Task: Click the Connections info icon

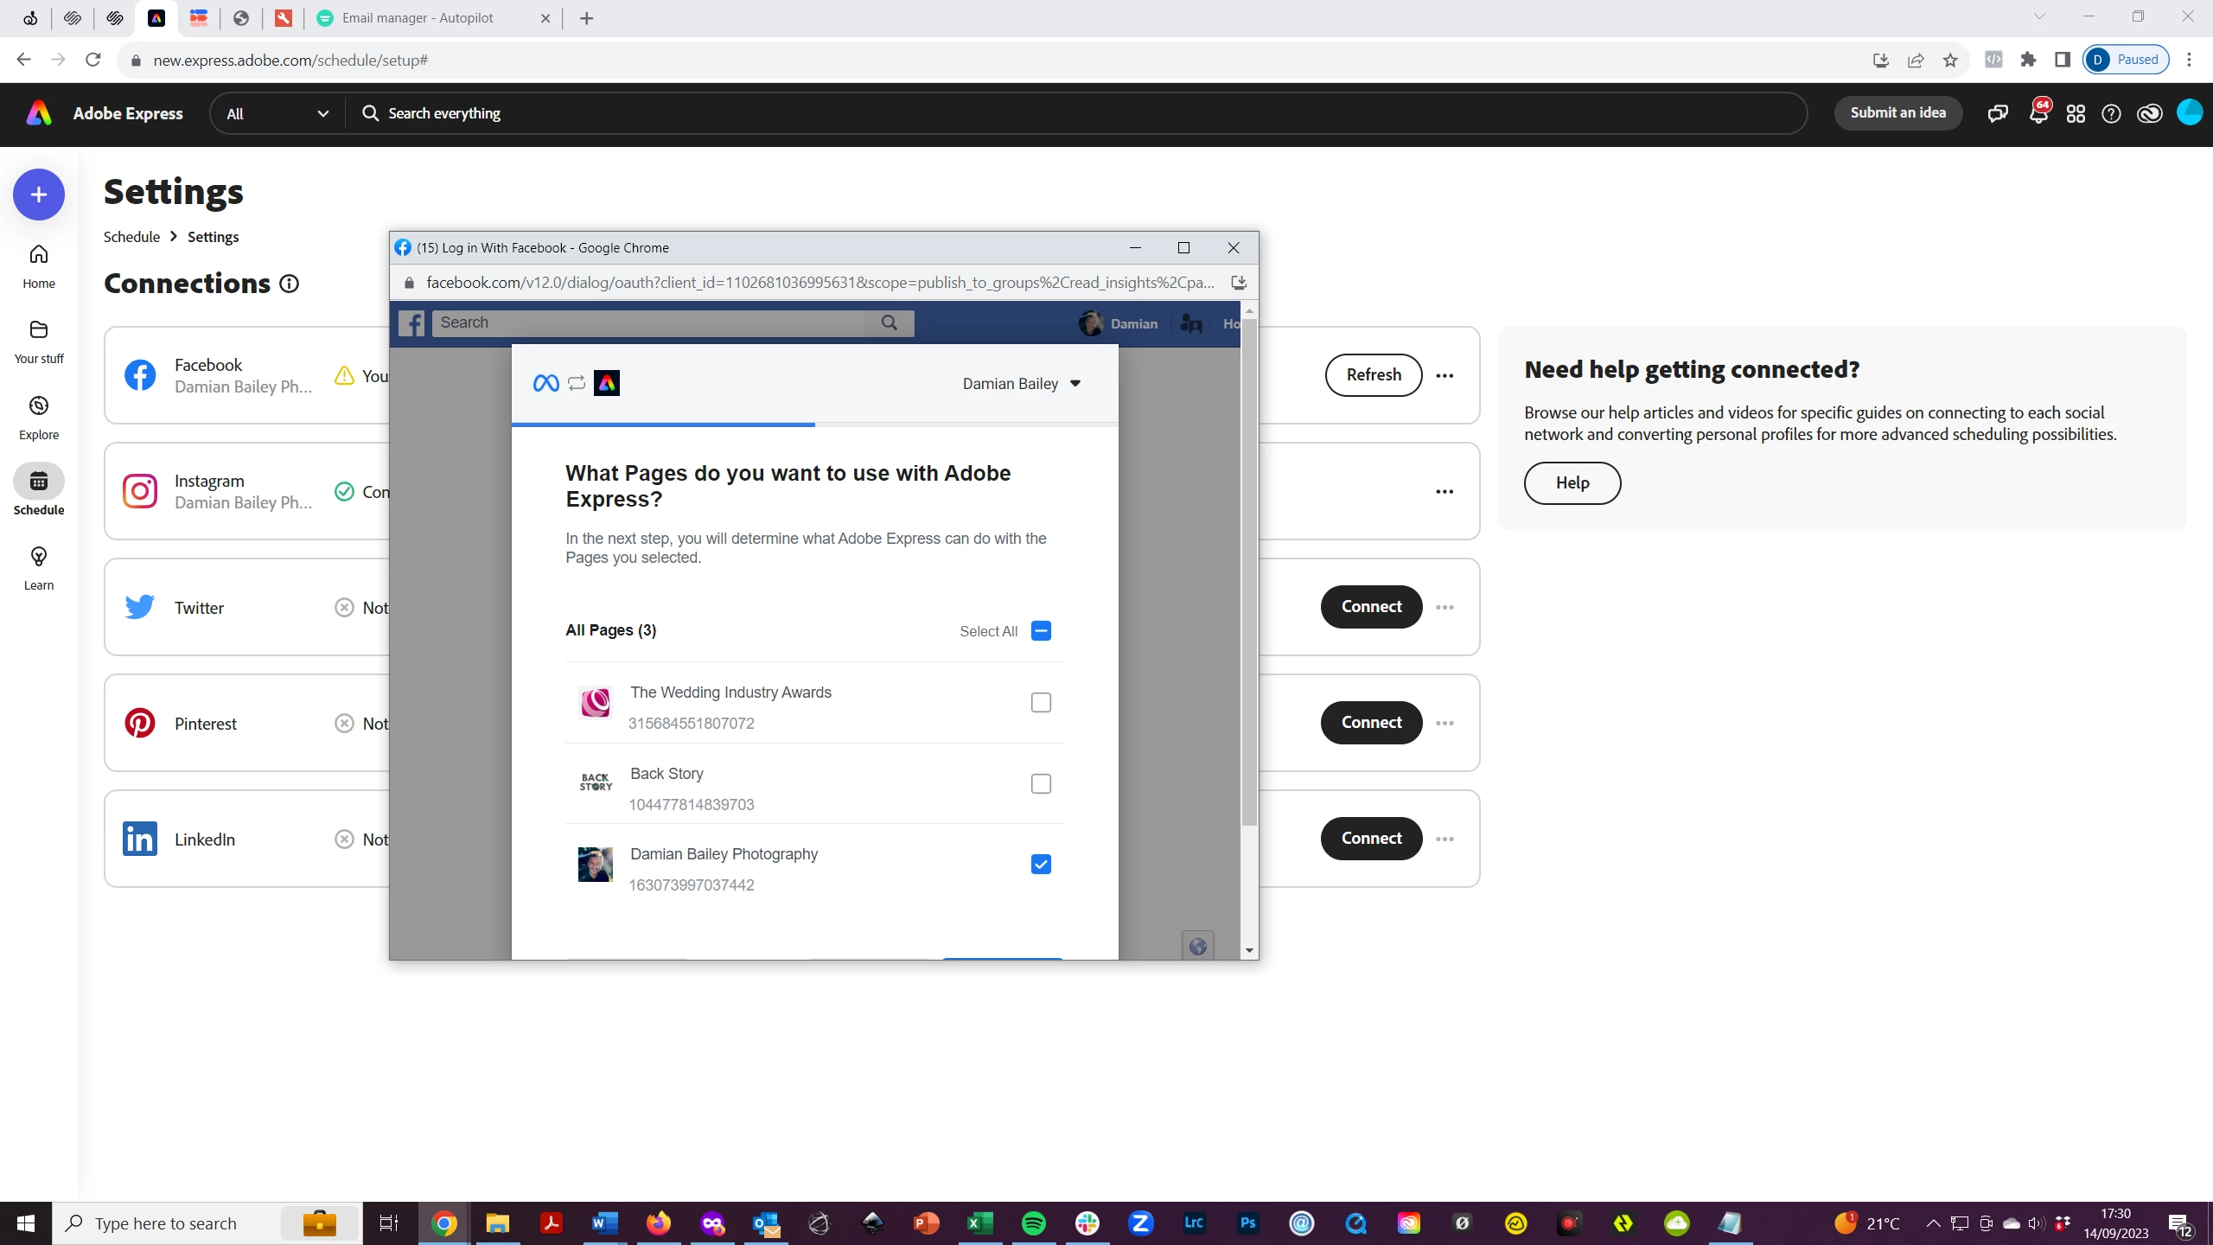Action: (x=290, y=284)
